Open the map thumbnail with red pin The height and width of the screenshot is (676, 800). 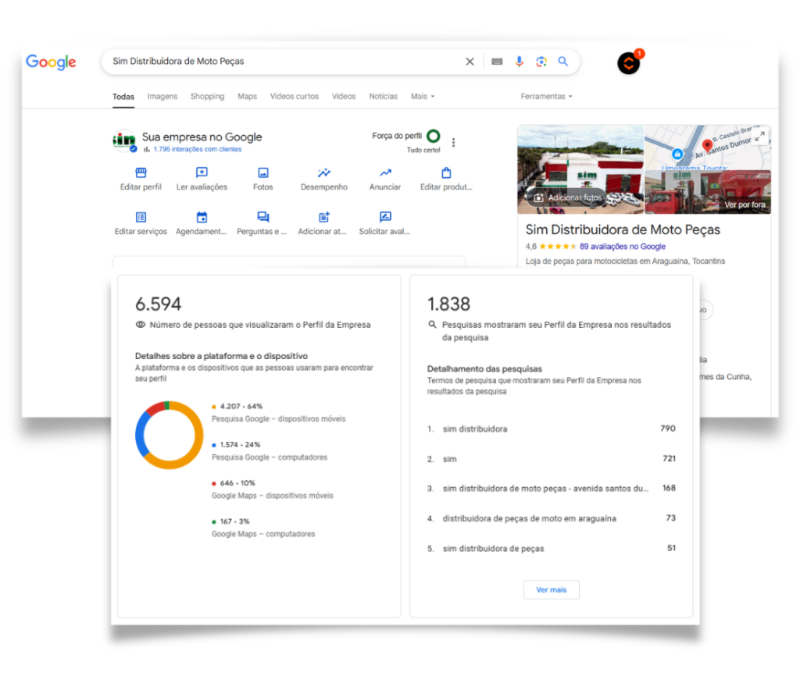708,148
